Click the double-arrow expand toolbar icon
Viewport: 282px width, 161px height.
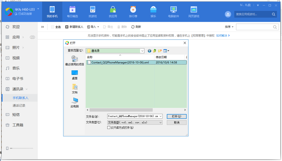(42, 27)
